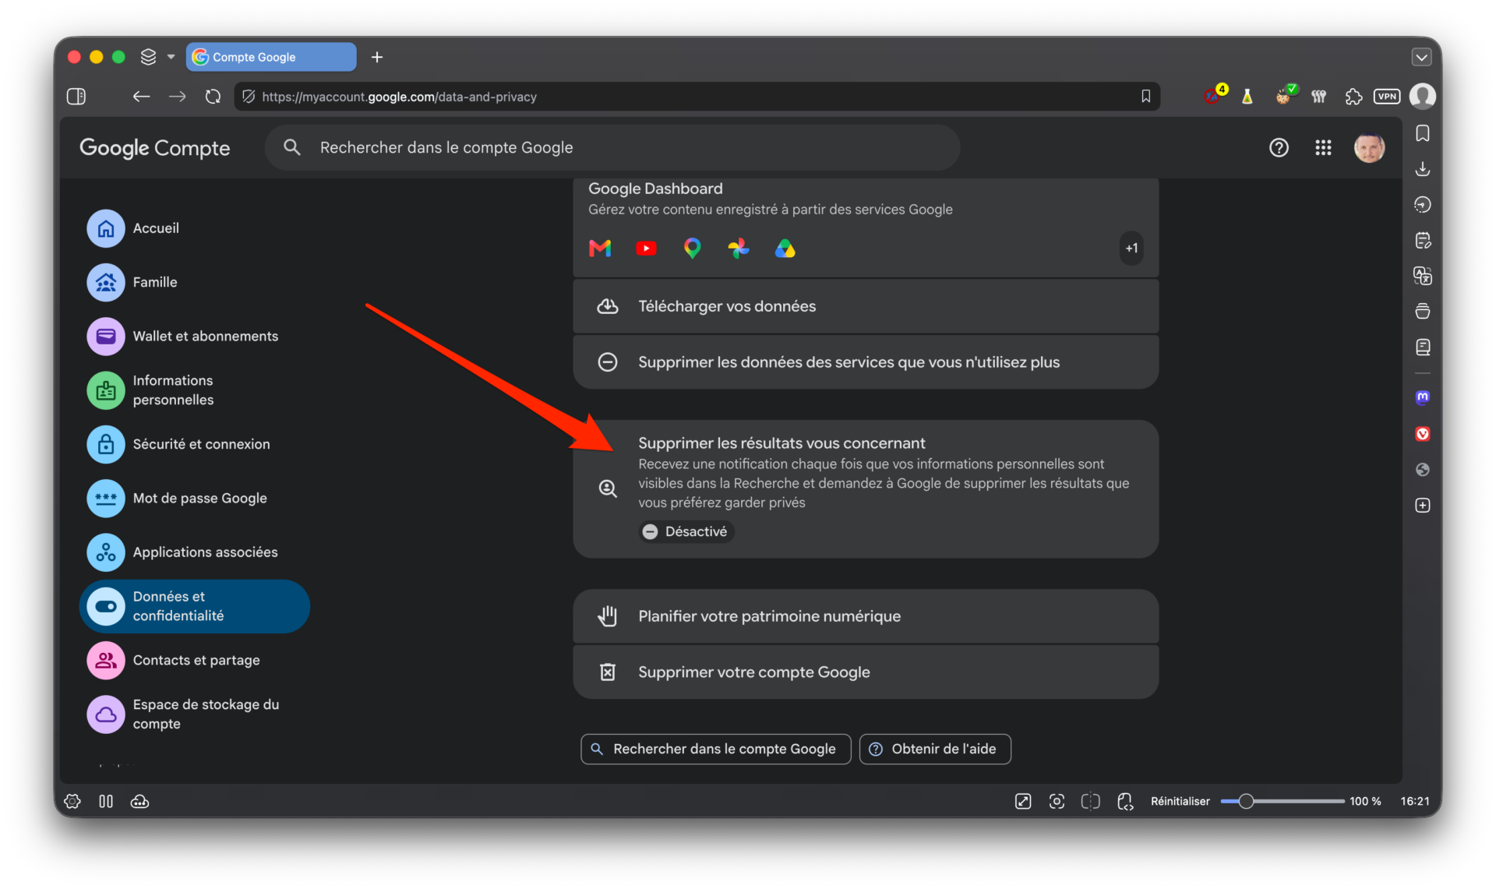Open Gmail icon in Google Dashboard

pos(600,249)
